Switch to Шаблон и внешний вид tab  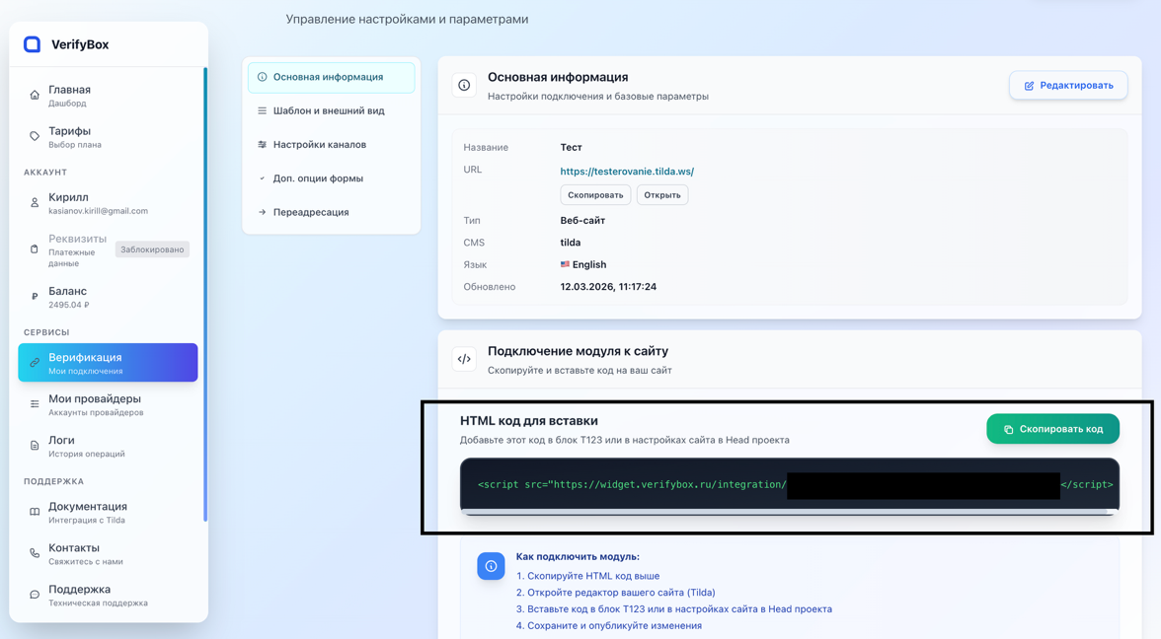point(331,110)
